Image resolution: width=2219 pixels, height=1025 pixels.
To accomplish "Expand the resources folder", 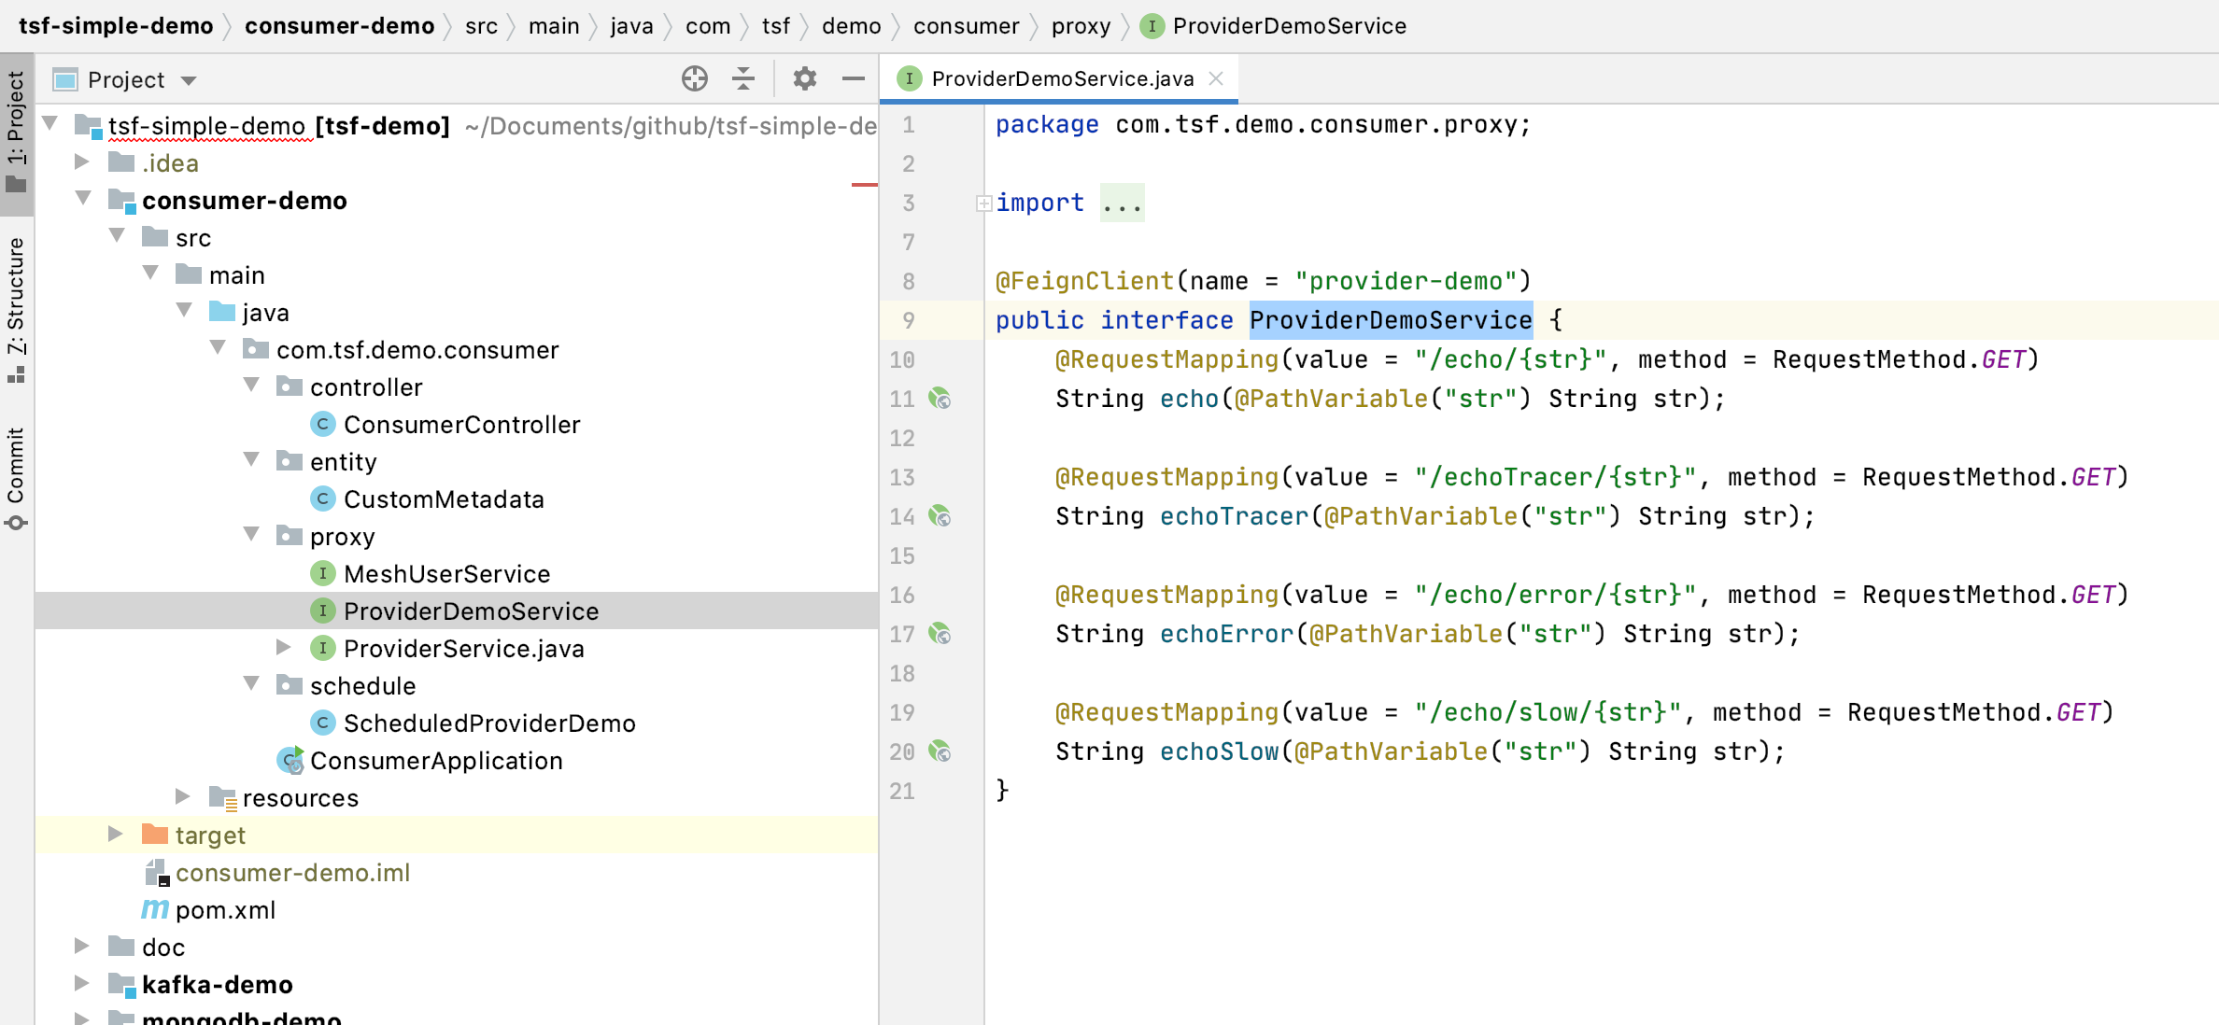I will 180,795.
